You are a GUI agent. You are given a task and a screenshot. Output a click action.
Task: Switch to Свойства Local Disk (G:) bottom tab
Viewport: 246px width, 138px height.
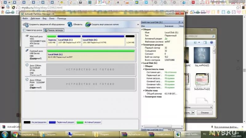pyautogui.click(x=152, y=130)
